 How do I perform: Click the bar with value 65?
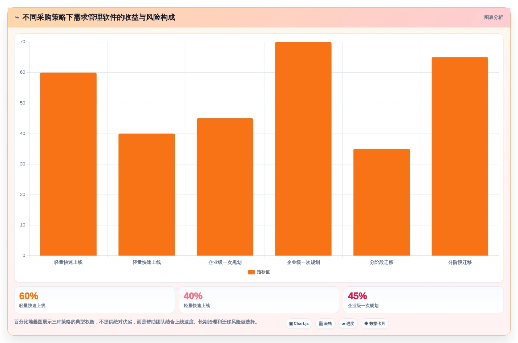460,156
